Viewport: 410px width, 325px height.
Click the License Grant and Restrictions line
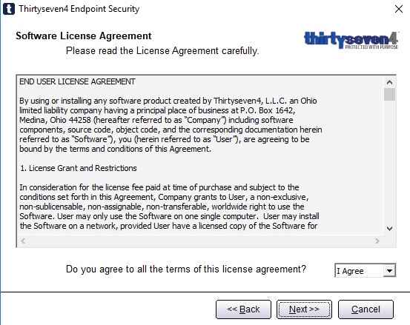[x=78, y=168]
